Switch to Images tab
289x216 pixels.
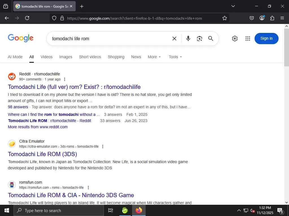point(66,57)
